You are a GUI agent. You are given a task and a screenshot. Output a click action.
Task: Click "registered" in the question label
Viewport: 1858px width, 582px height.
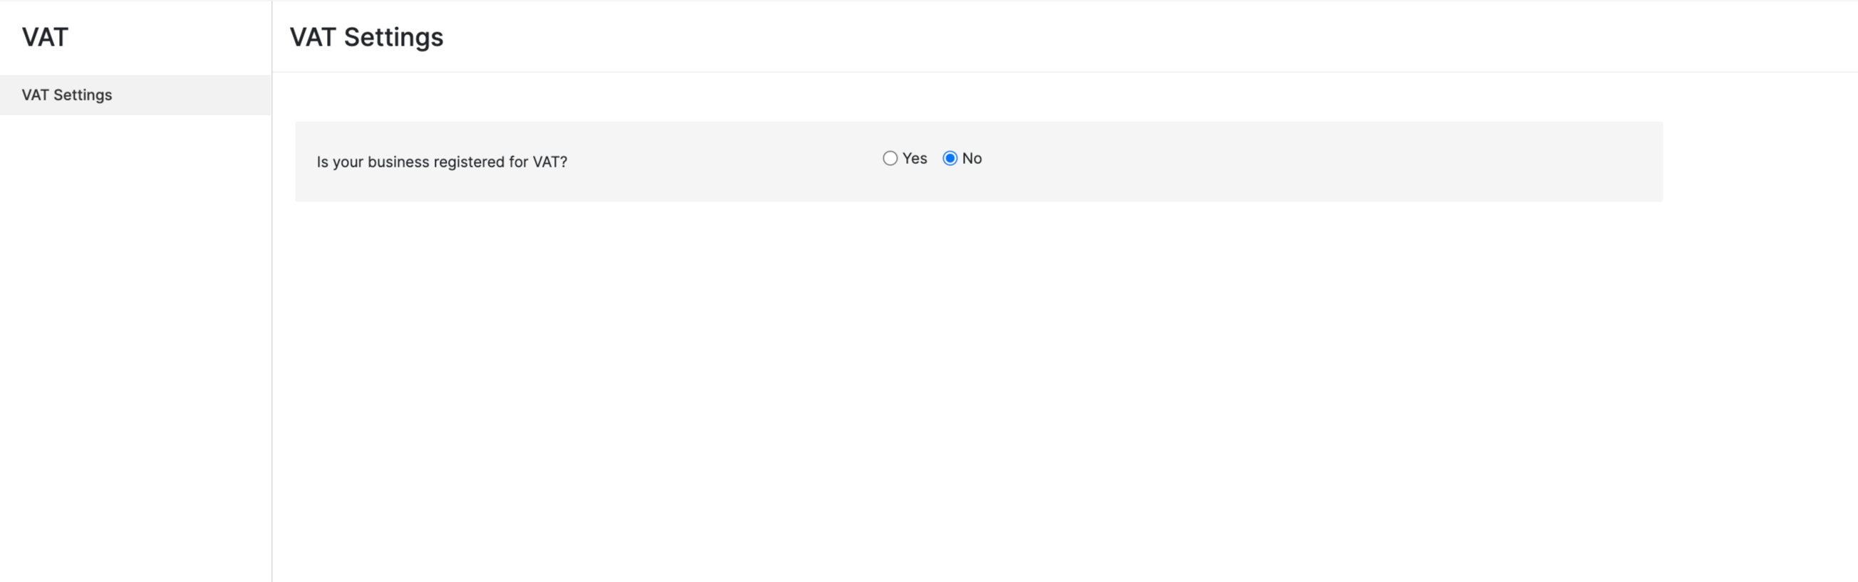[x=469, y=162]
